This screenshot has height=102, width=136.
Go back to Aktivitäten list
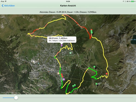pyautogui.click(x=8, y=6)
